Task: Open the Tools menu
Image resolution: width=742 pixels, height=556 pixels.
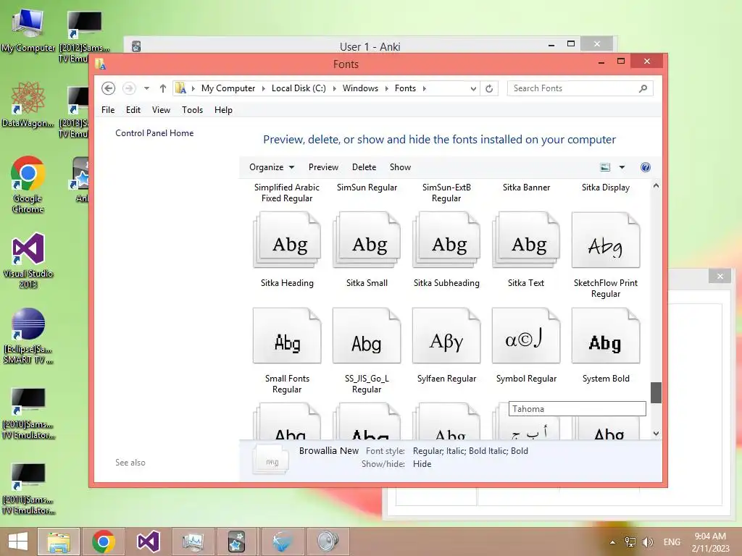Action: coord(192,110)
